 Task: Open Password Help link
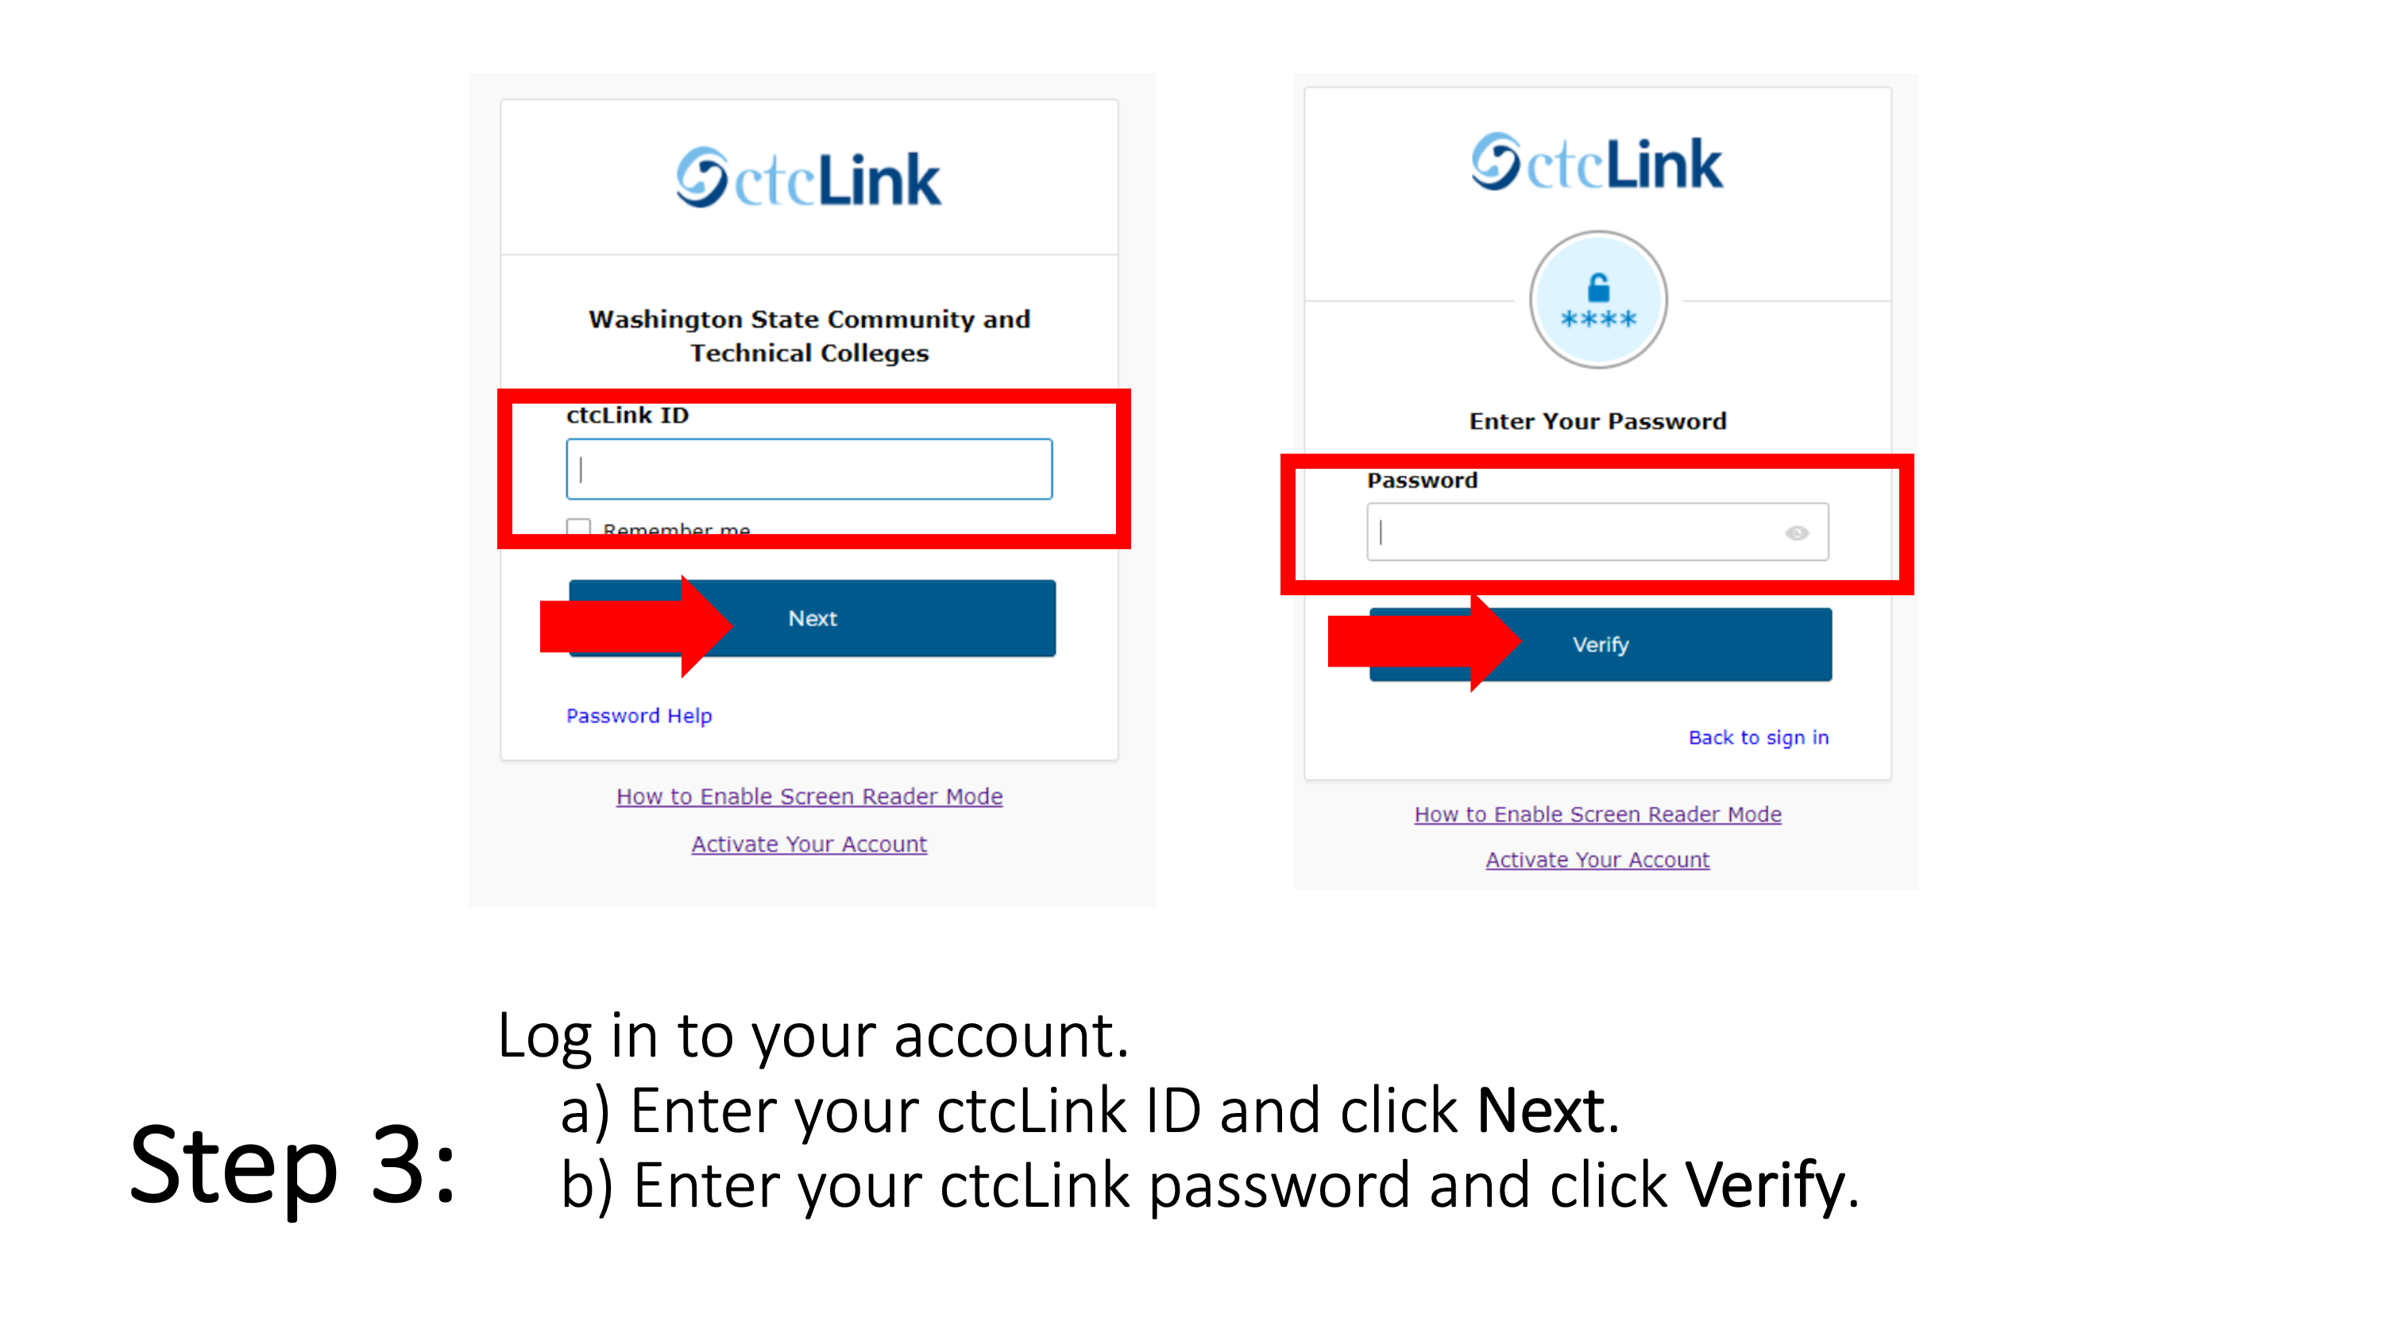pyautogui.click(x=640, y=714)
